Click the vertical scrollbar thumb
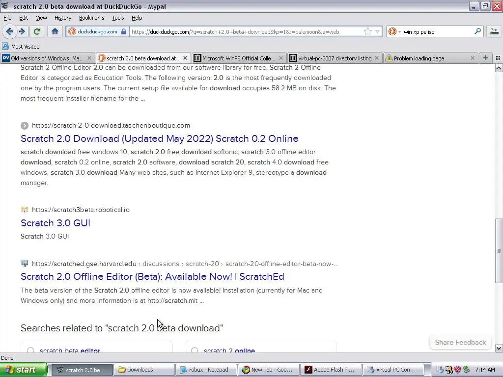 tap(499, 251)
